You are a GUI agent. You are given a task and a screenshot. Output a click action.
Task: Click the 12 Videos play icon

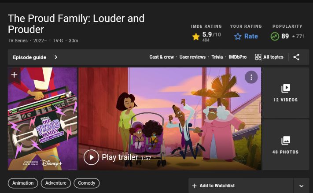click(x=286, y=88)
